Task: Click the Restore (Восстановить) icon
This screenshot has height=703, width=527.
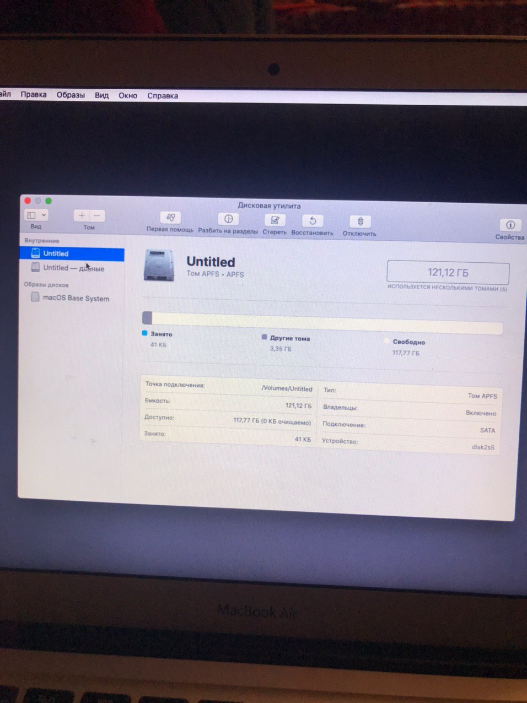Action: pos(313,221)
